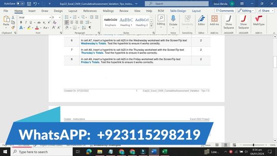Click the Comments button

pyautogui.click(x=225, y=10)
